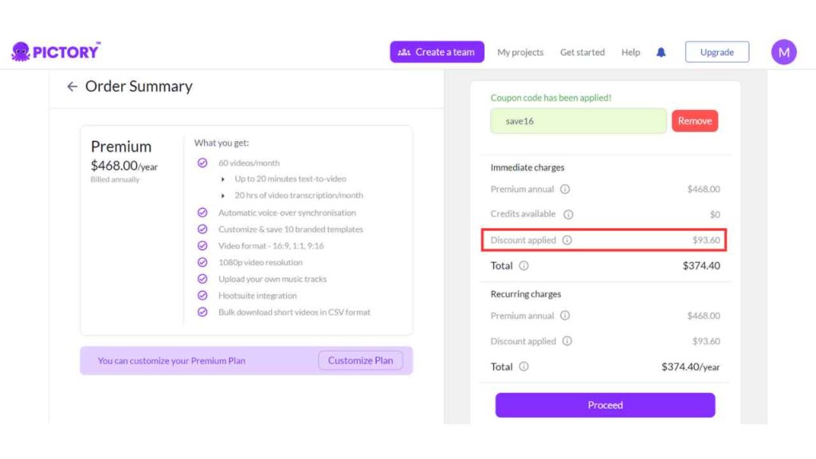Click info icon next to Credits available
816x459 pixels.
tap(568, 214)
